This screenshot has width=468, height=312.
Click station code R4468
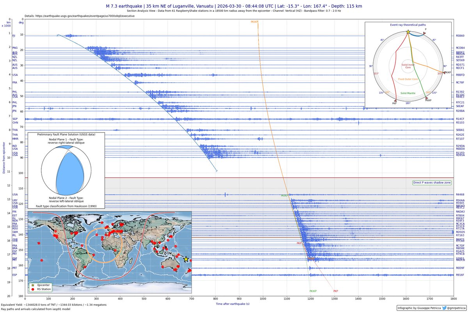click(x=460, y=195)
